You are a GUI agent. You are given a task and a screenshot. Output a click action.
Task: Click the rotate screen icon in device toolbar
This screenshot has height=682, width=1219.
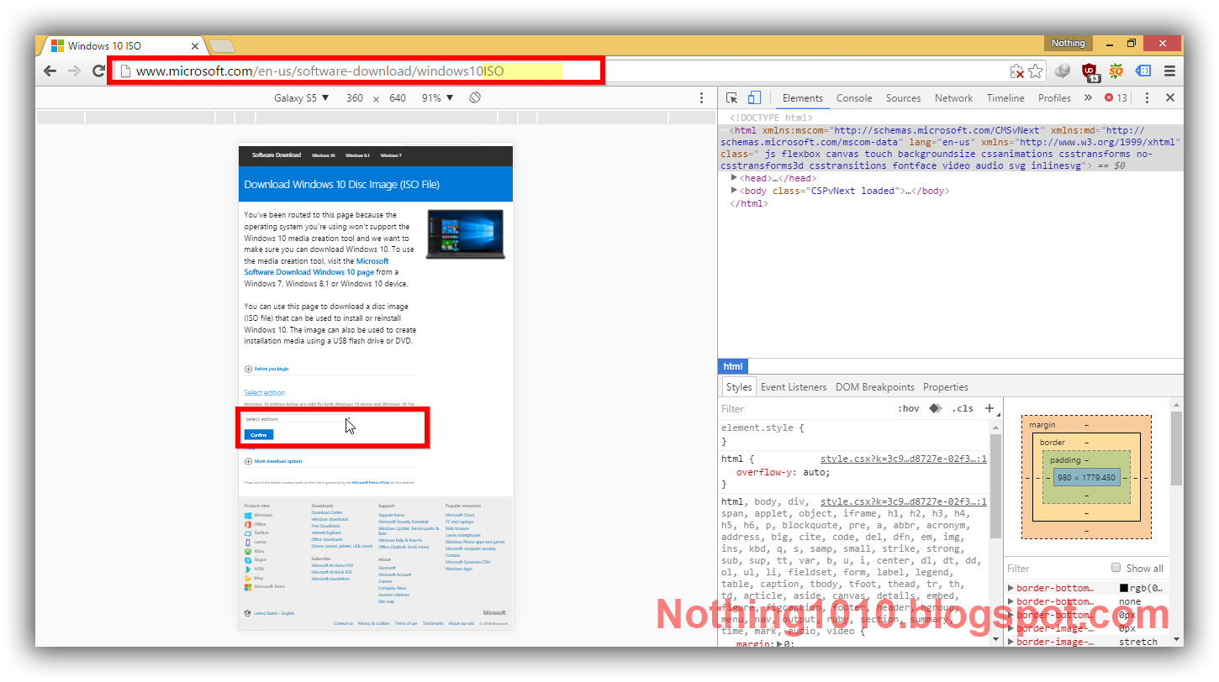click(x=475, y=98)
